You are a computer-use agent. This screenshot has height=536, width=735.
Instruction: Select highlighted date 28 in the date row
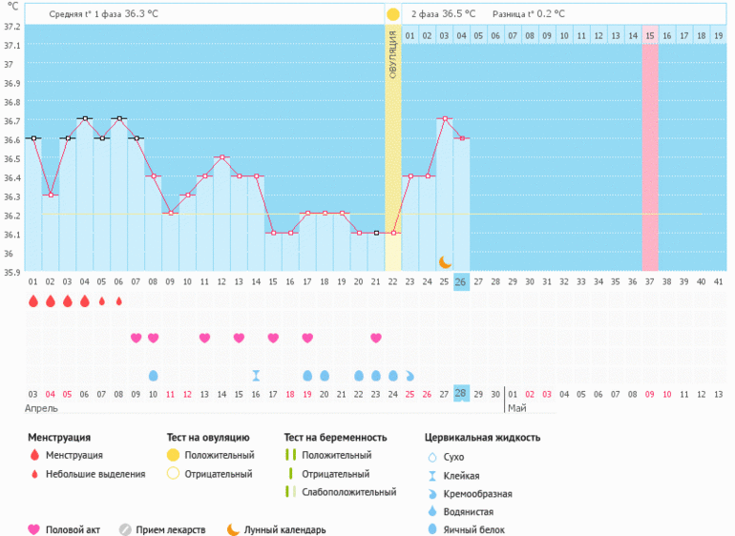[461, 394]
